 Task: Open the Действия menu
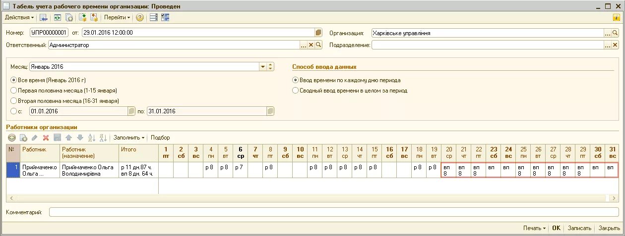pyautogui.click(x=19, y=17)
